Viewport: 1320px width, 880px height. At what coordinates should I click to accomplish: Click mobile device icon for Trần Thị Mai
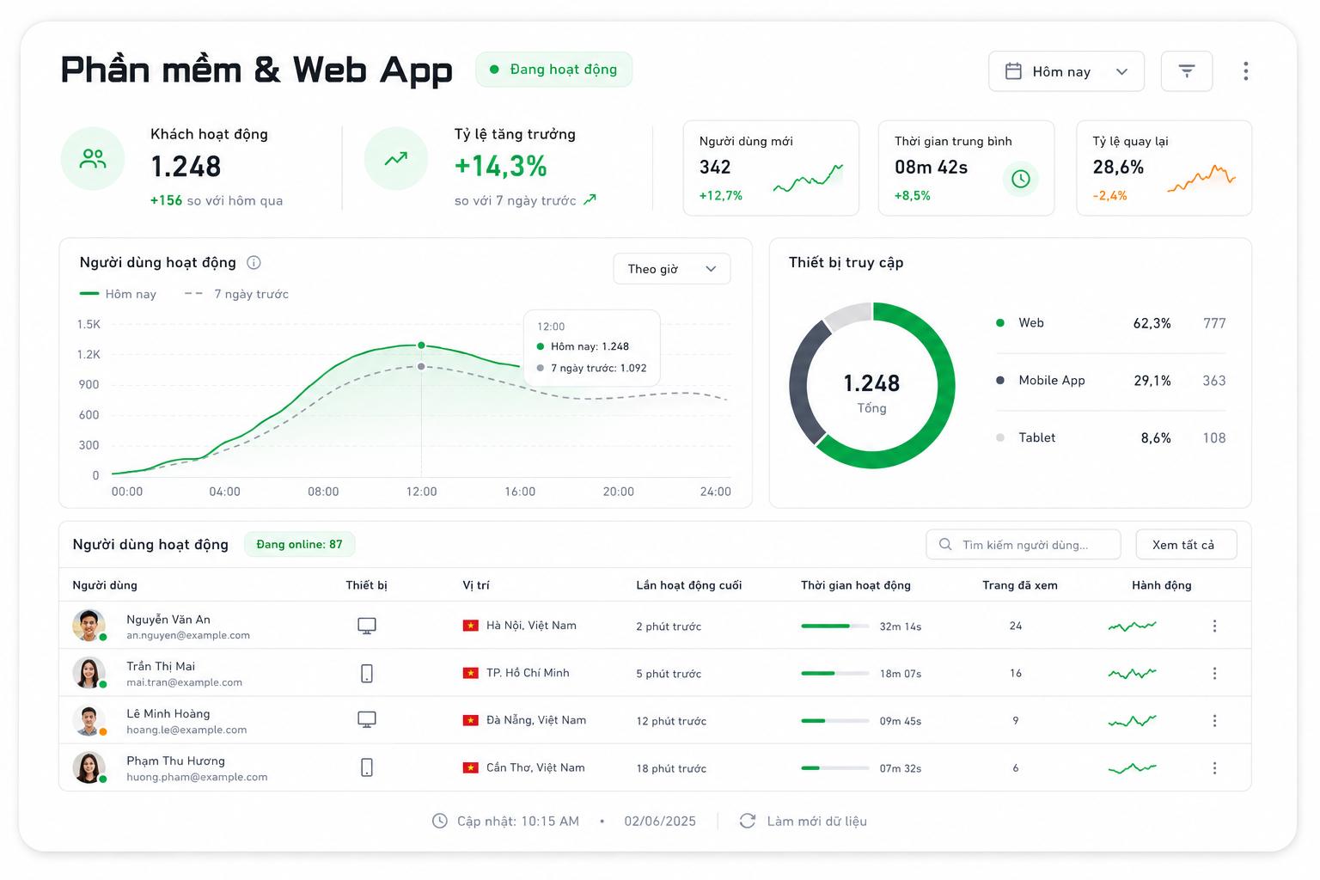pos(367,674)
